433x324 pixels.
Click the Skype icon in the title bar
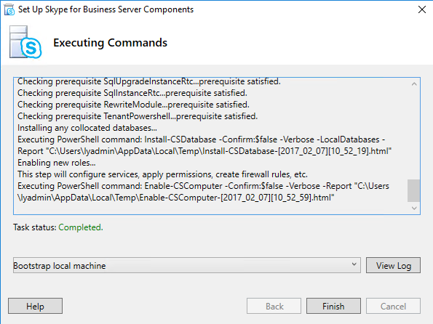(x=9, y=9)
